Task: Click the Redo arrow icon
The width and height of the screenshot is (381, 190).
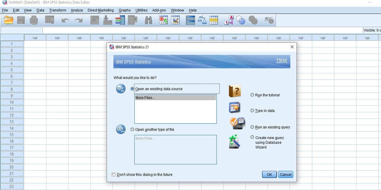Action: click(x=79, y=20)
